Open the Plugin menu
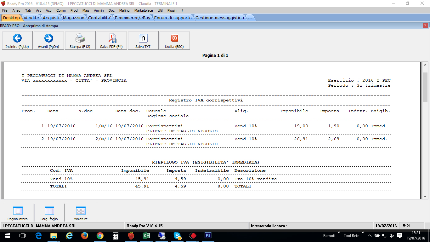 [172, 10]
